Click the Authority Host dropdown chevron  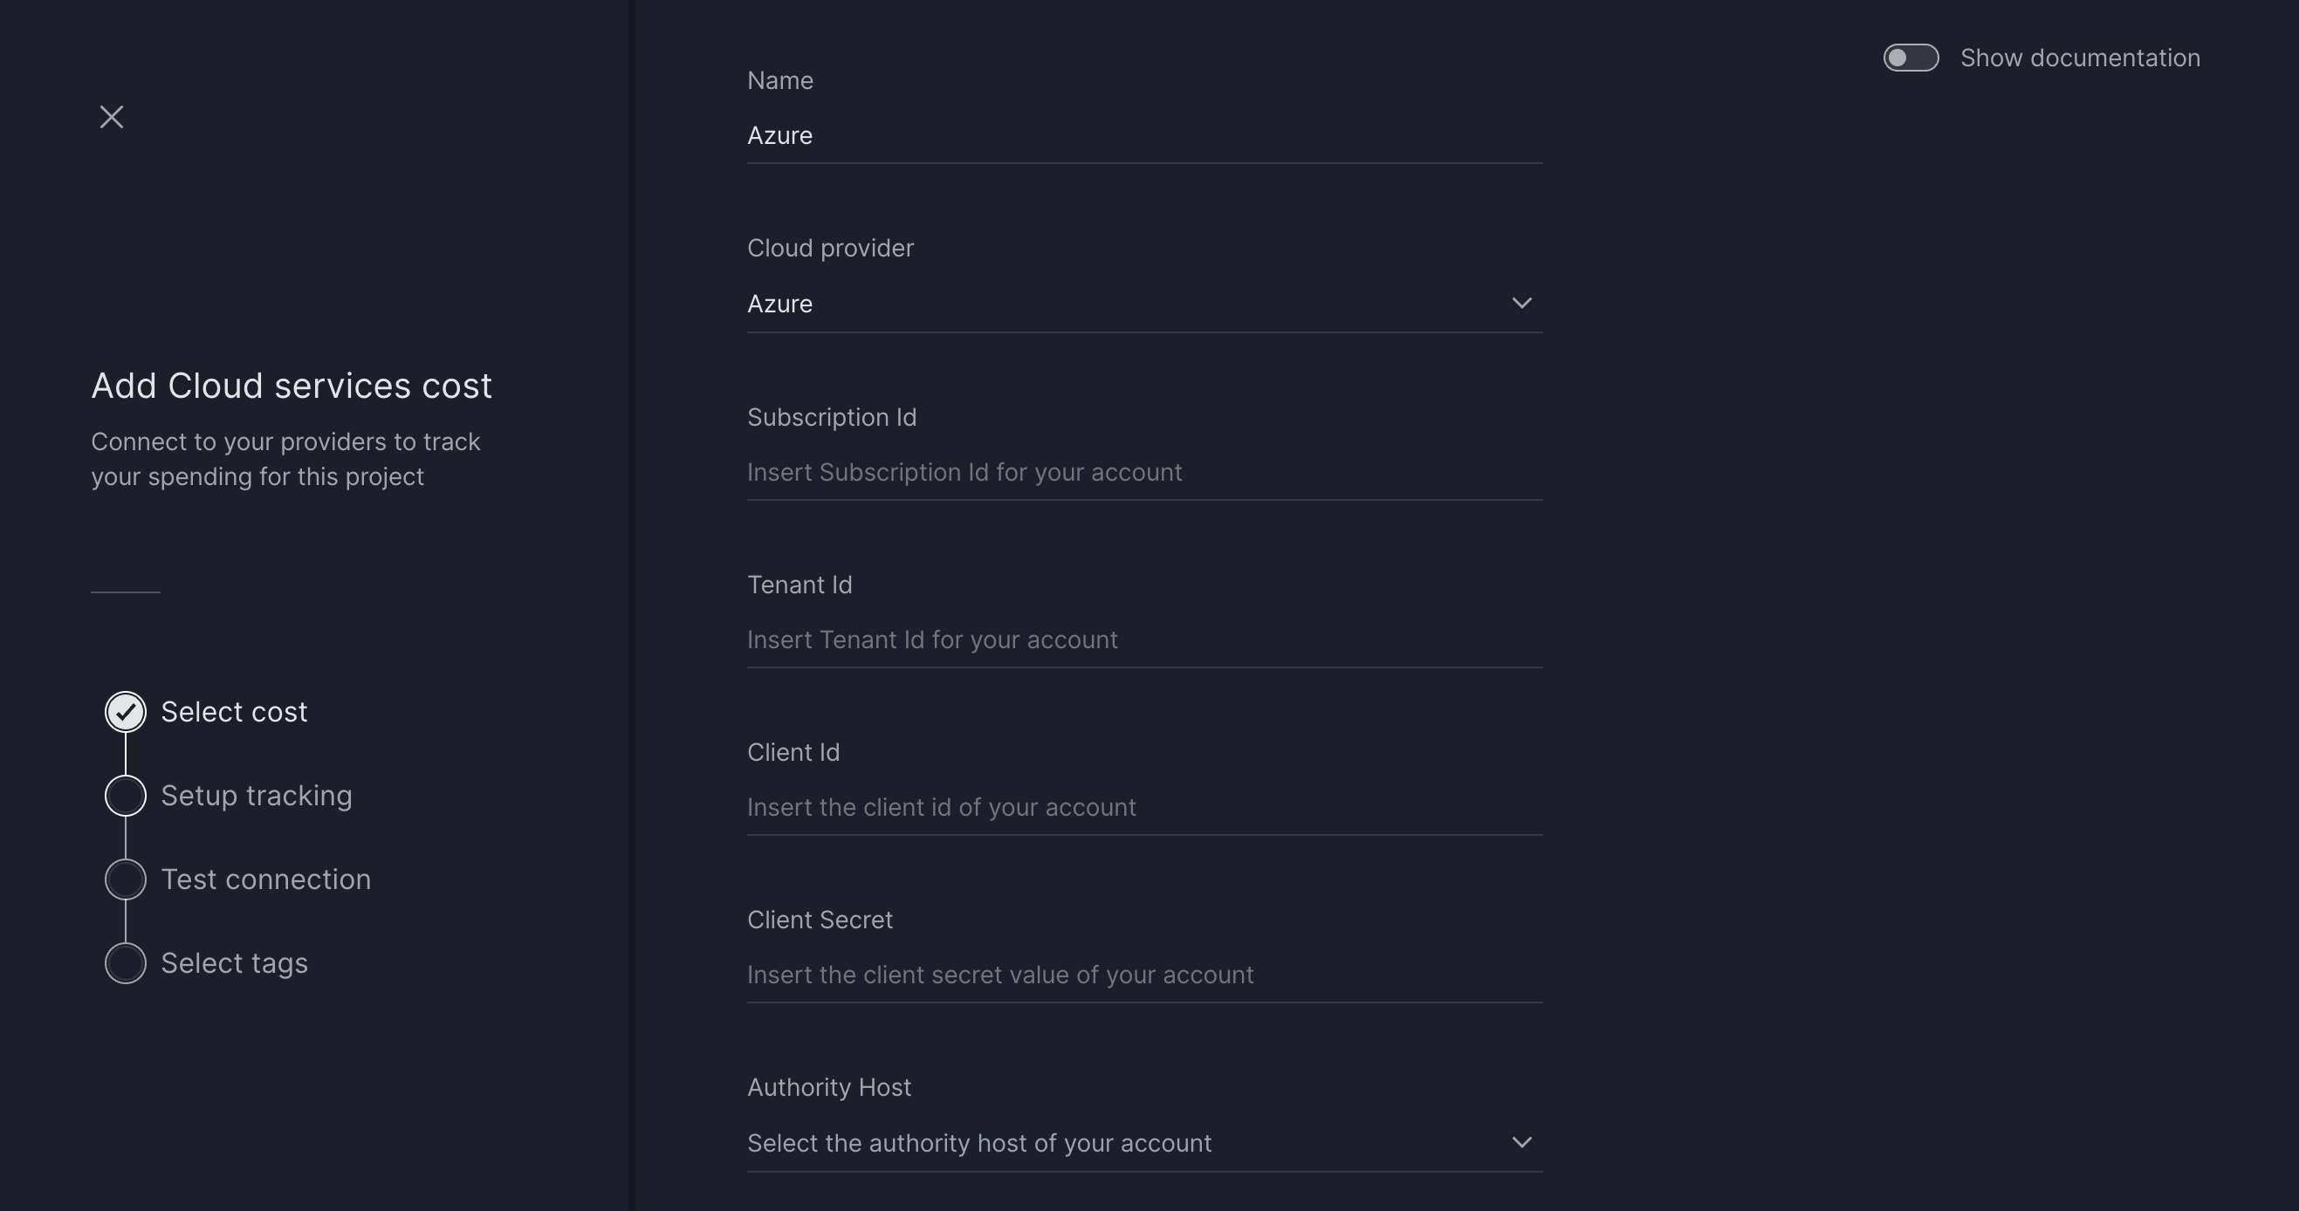tap(1521, 1142)
